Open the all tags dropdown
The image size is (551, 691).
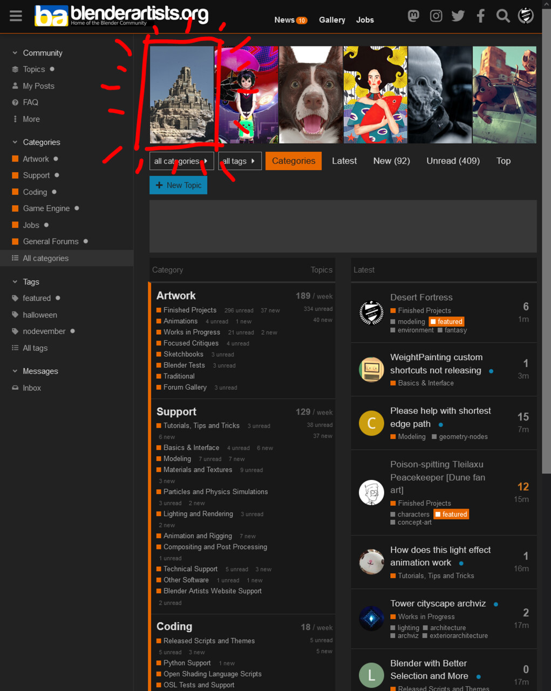(240, 161)
